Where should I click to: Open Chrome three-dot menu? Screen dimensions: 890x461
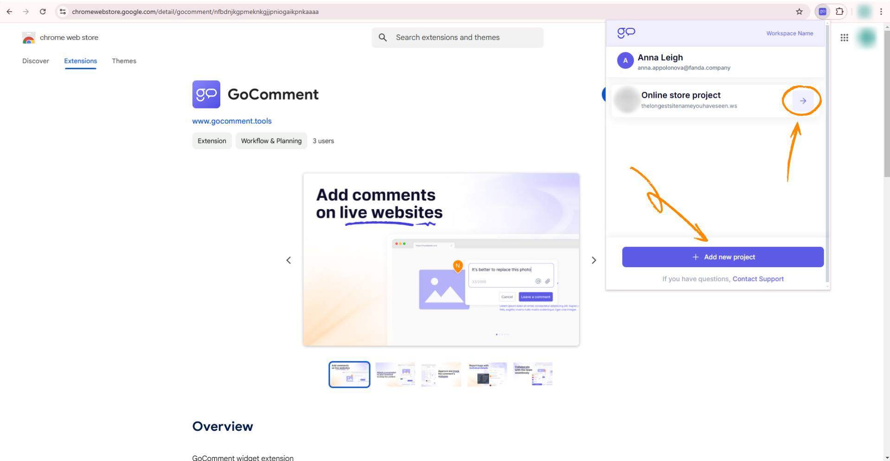coord(881,12)
